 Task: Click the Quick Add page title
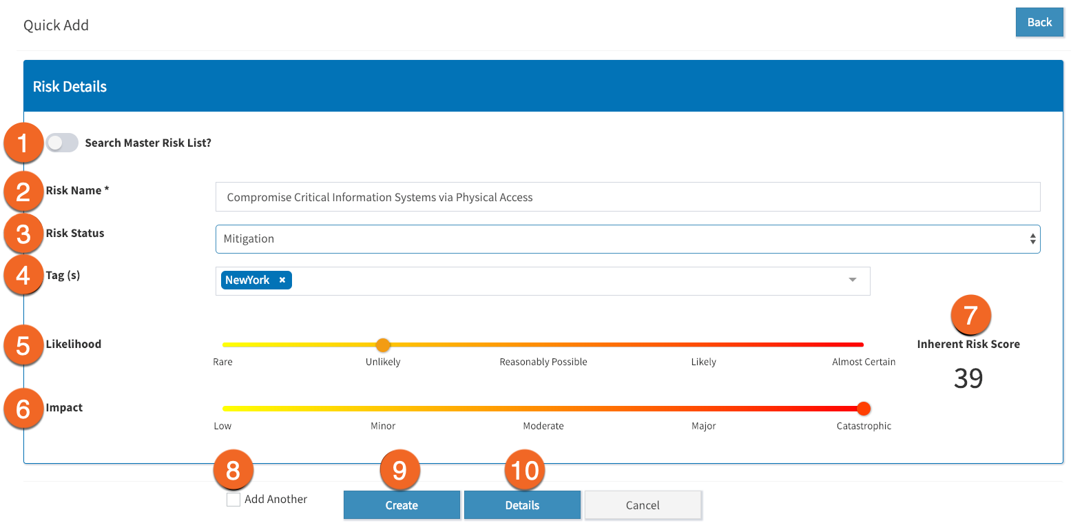point(55,25)
